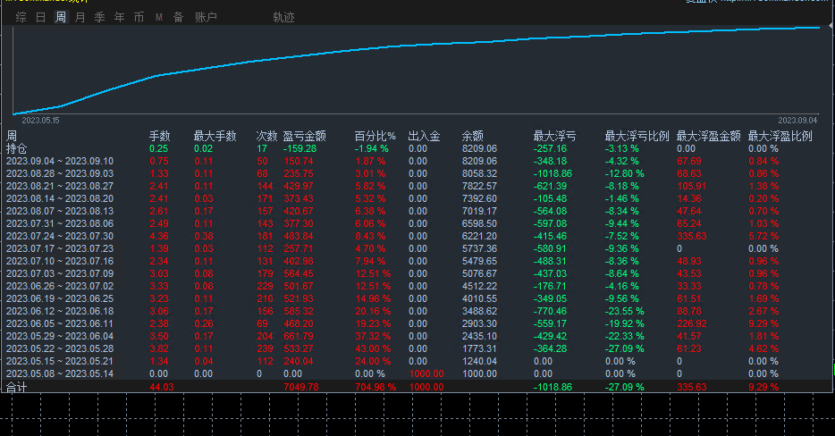Switch to the 日 daily tab
The width and height of the screenshot is (835, 436).
[x=41, y=17]
